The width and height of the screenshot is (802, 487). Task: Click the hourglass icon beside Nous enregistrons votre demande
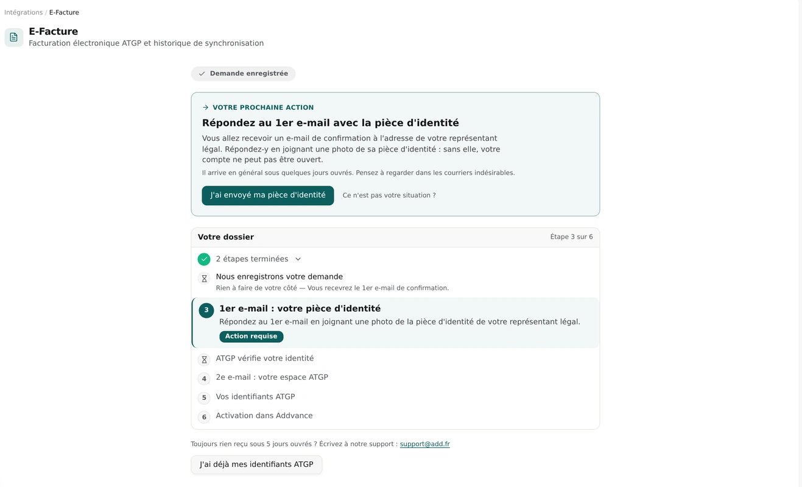tap(204, 279)
